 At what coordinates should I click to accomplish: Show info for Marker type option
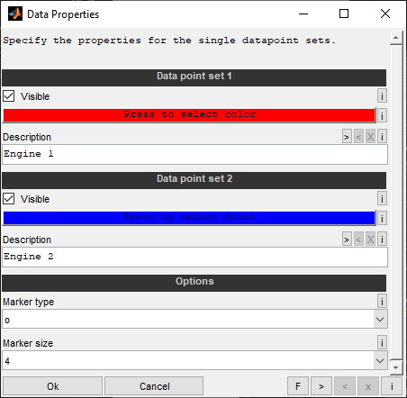(382, 301)
